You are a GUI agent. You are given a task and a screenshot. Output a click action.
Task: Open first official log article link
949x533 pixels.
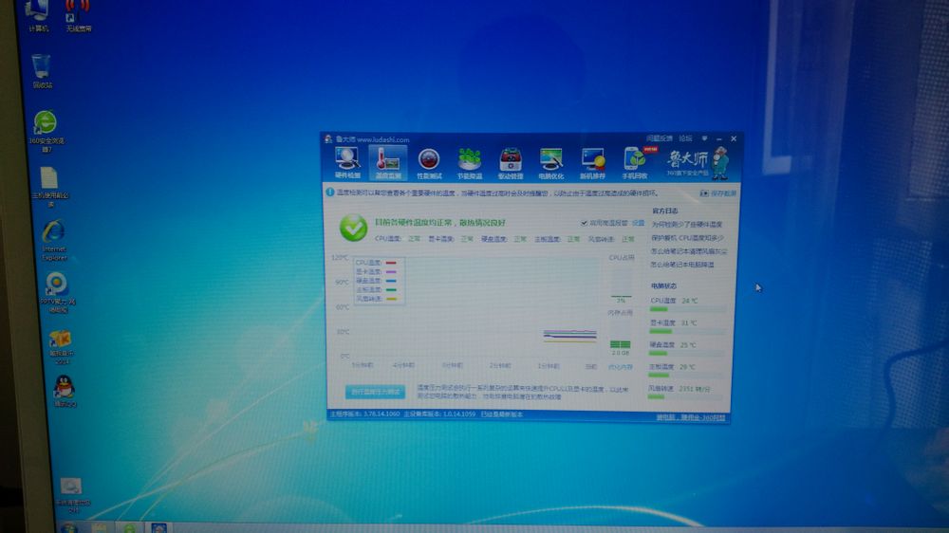click(x=686, y=225)
